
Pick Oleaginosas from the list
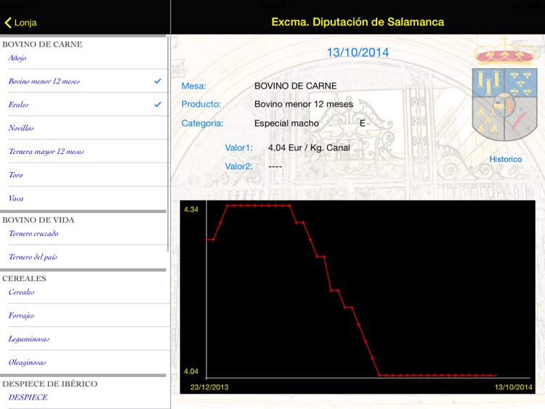[x=85, y=362]
